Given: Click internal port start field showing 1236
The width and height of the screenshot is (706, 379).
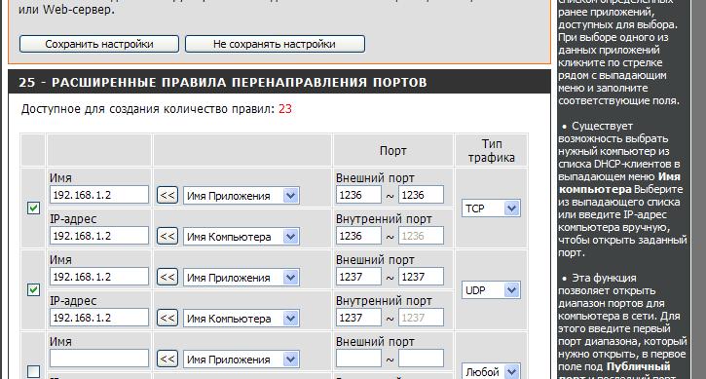Looking at the screenshot, I should point(358,235).
